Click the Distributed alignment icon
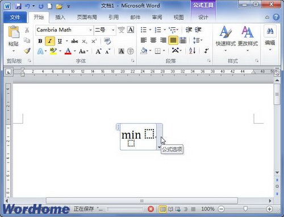 tap(183, 40)
